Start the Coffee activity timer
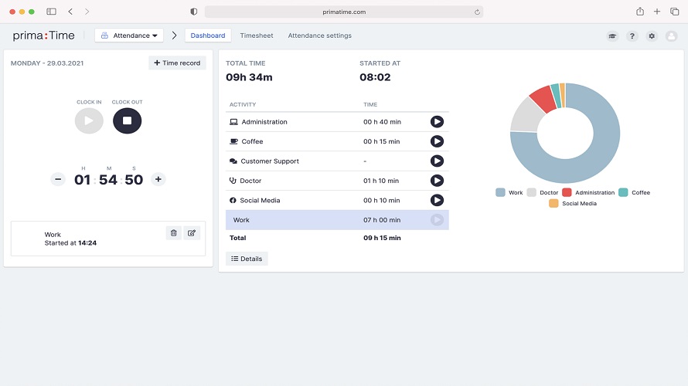The height and width of the screenshot is (386, 688). (437, 141)
